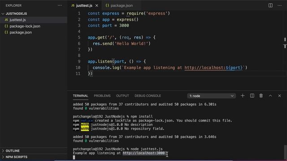Click the split editor icon
287x161 pixels.
pos(270,5)
